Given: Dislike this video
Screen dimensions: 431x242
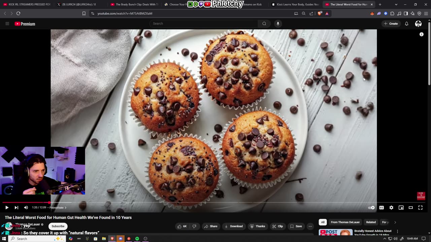Looking at the screenshot, I should (194, 226).
